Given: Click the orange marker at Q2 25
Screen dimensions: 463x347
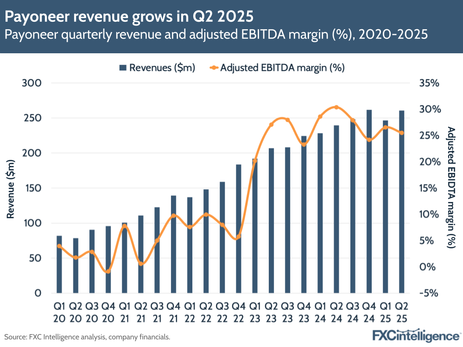Looking at the screenshot, I should coord(402,132).
